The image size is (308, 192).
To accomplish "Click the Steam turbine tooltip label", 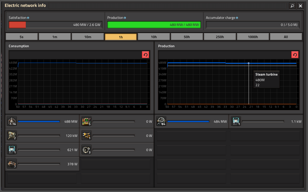I will (266, 74).
